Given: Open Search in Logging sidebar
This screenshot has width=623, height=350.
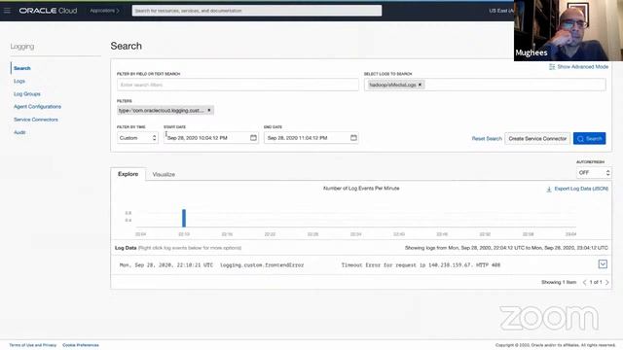Looking at the screenshot, I should (21, 68).
